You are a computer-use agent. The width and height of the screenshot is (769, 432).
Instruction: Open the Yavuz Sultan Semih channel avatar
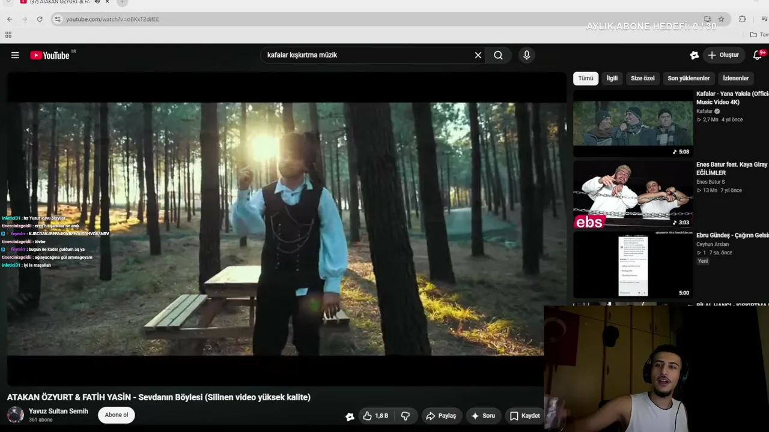pyautogui.click(x=15, y=415)
